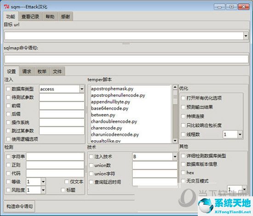Tick the 标题 checkbox
The height and width of the screenshot is (216, 253).
[63, 190]
